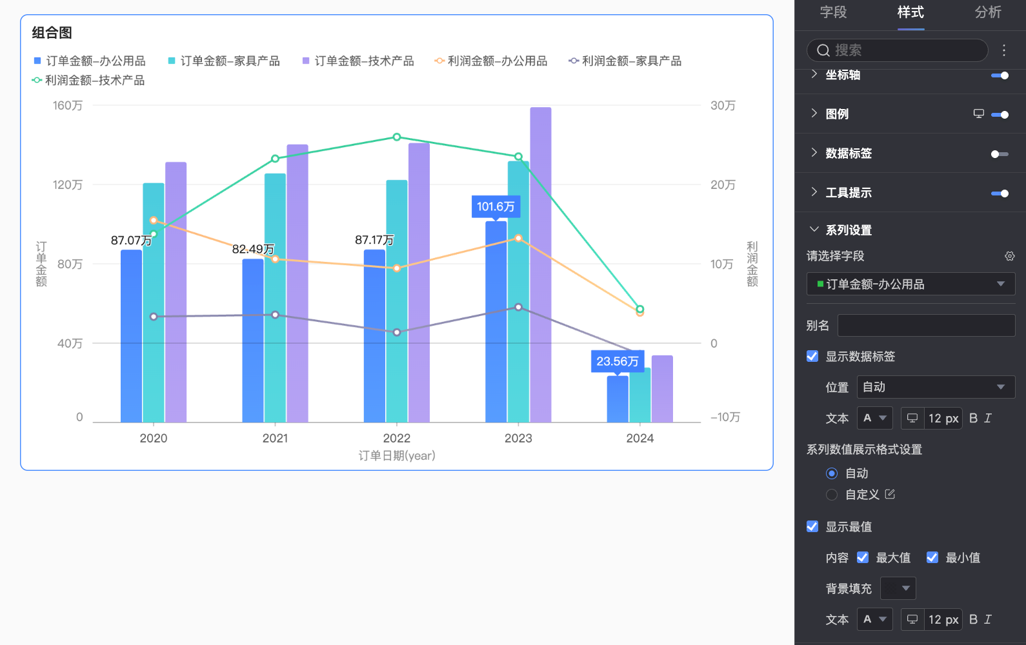Toggle the 坐标轴 switch
Viewport: 1026px width, 645px height.
click(1000, 75)
